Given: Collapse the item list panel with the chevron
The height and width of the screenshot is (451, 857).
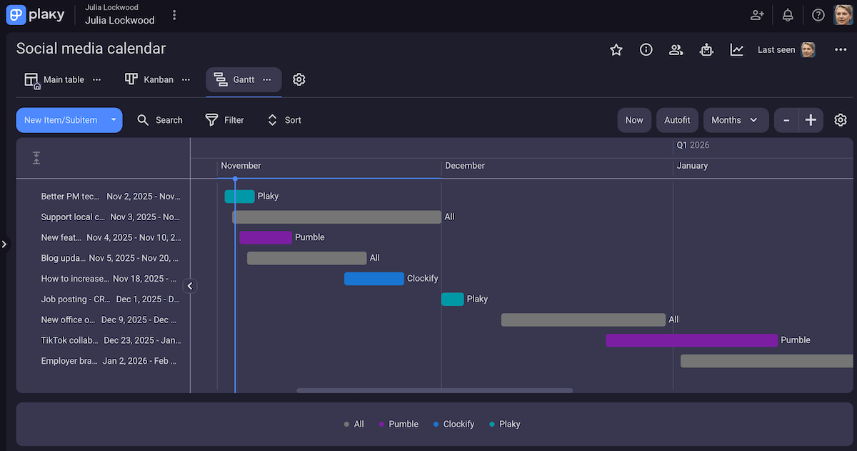Looking at the screenshot, I should 189,285.
